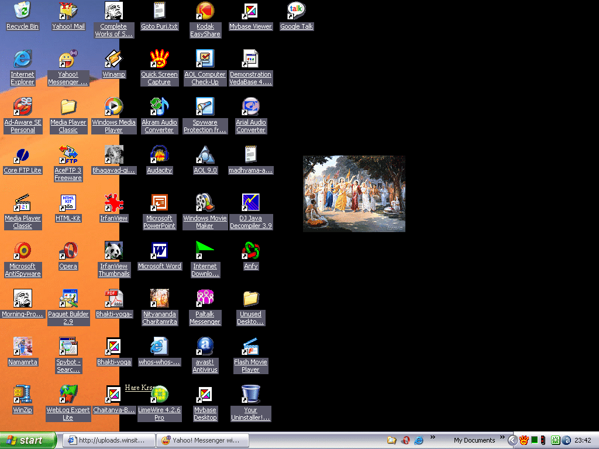Image resolution: width=599 pixels, height=449 pixels.
Task: Click the taskbar clock showing 23:42
Action: pyautogui.click(x=583, y=440)
